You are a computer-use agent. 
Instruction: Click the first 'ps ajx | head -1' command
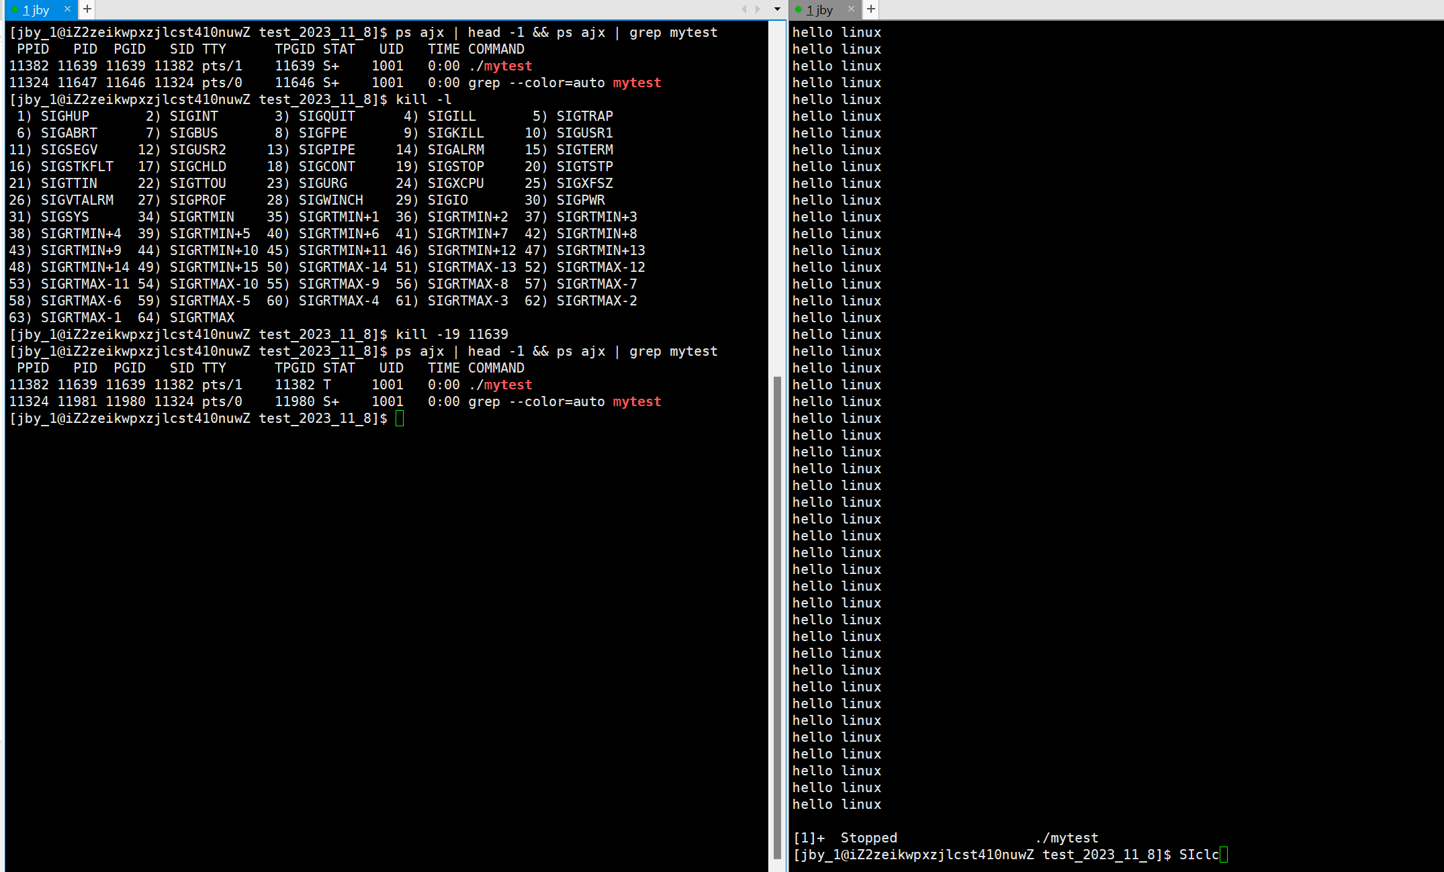pyautogui.click(x=460, y=32)
